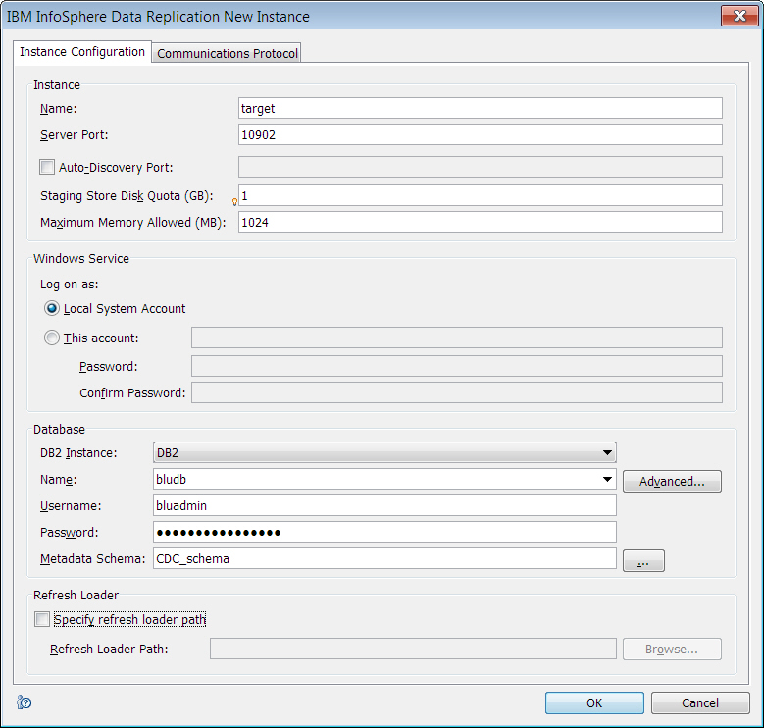
Task: Edit the Metadata Schema field CDC_schema
Action: 384,558
